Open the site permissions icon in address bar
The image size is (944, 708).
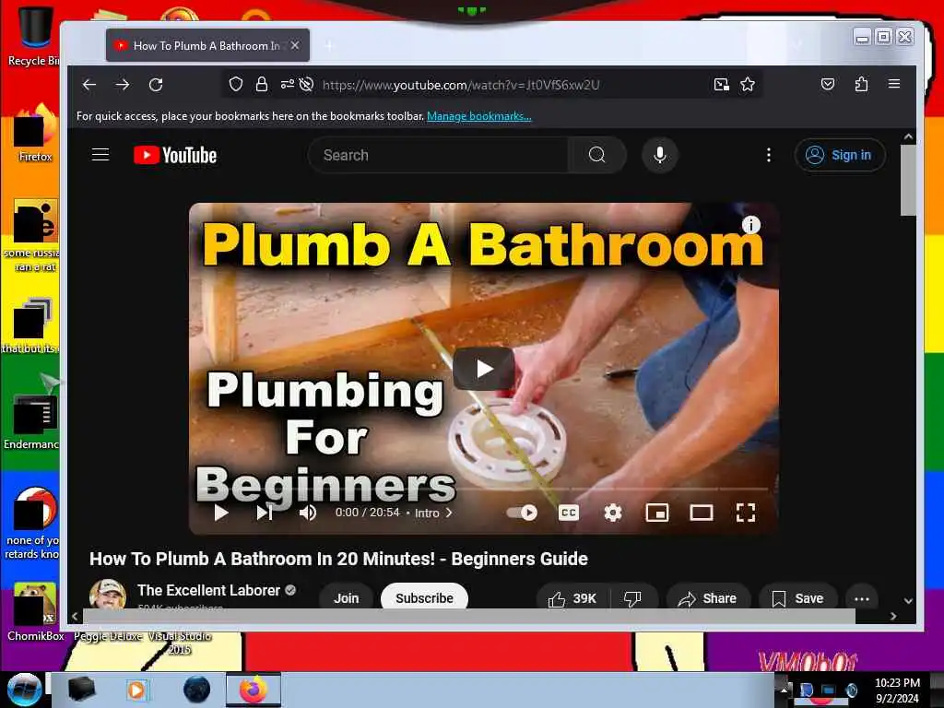[x=288, y=84]
